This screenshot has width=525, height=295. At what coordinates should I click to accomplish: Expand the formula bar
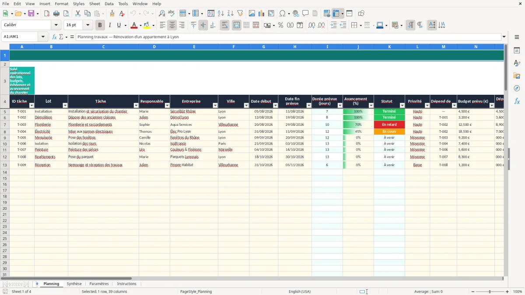click(504, 37)
